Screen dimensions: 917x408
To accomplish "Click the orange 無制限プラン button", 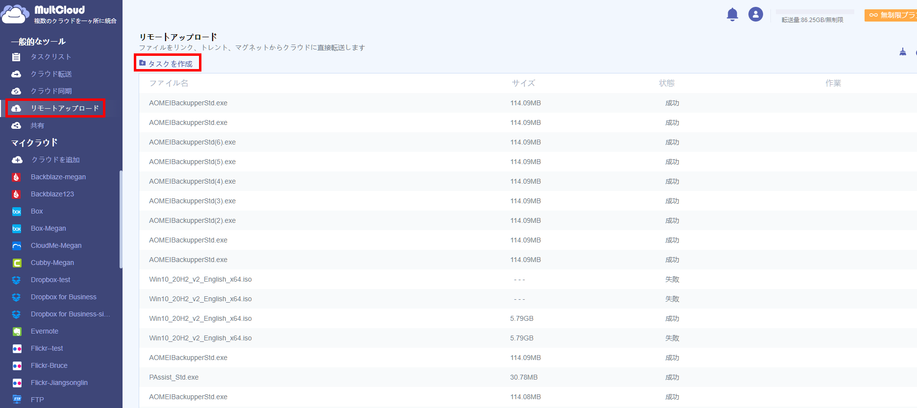I will tap(891, 15).
